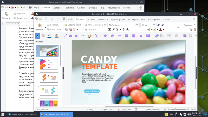Click the crop image tool

point(190,36)
